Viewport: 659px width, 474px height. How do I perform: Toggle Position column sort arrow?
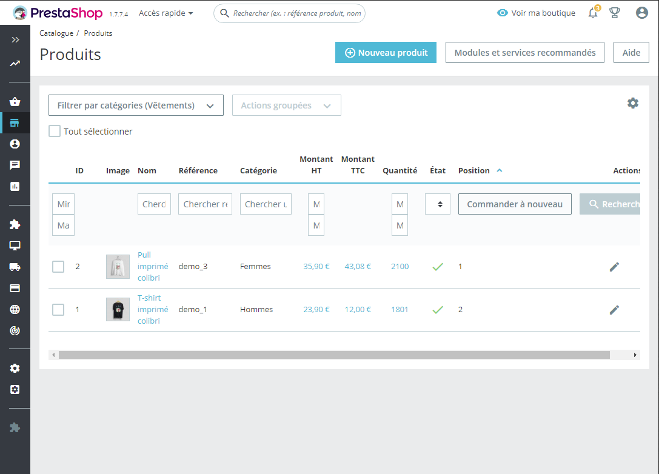tap(500, 170)
